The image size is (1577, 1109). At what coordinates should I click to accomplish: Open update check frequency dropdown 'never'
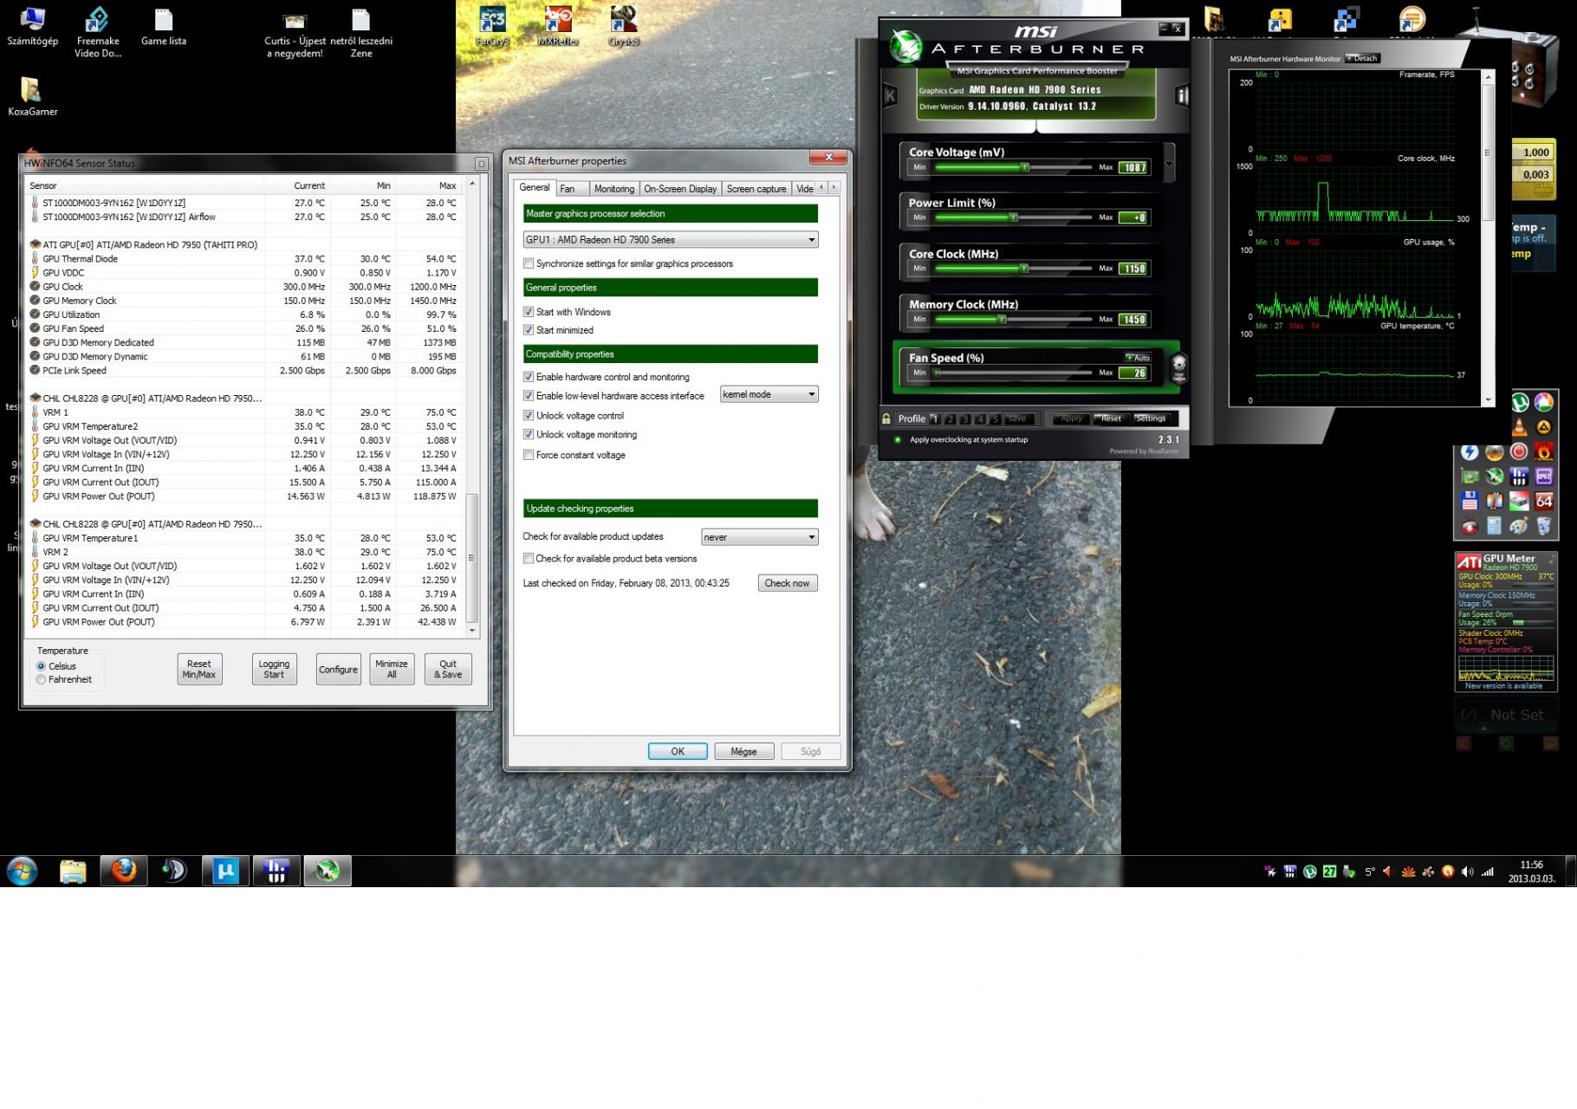pos(760,537)
